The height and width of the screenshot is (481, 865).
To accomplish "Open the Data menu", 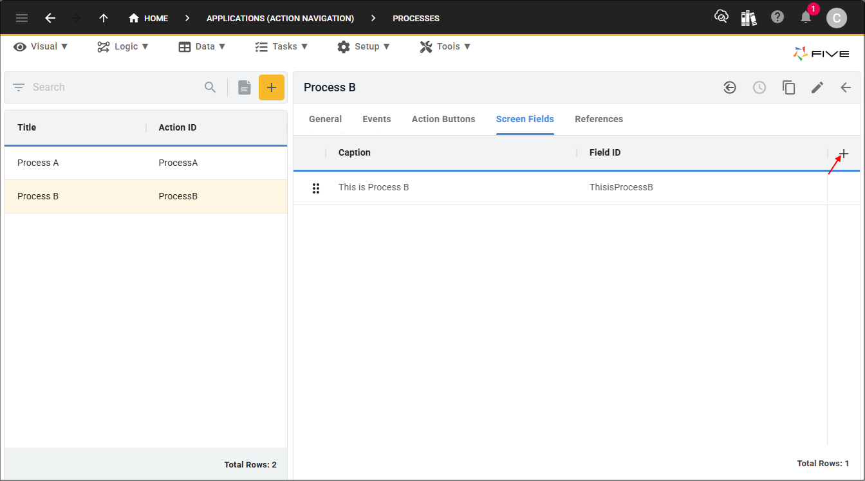I will 202,46.
